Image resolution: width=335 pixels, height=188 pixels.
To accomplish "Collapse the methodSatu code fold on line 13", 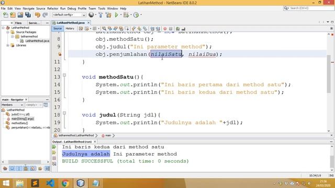I will (64, 75).
